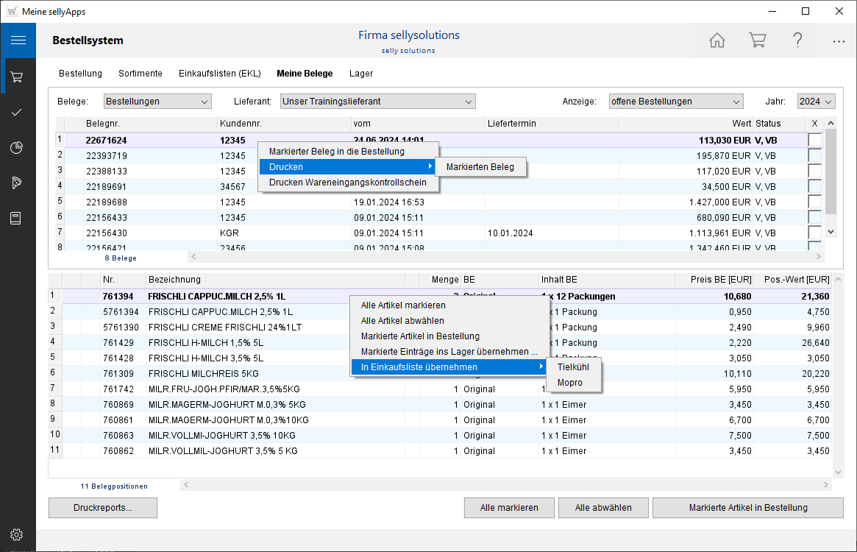Click the Druckreports... button
This screenshot has width=857, height=552.
(103, 508)
